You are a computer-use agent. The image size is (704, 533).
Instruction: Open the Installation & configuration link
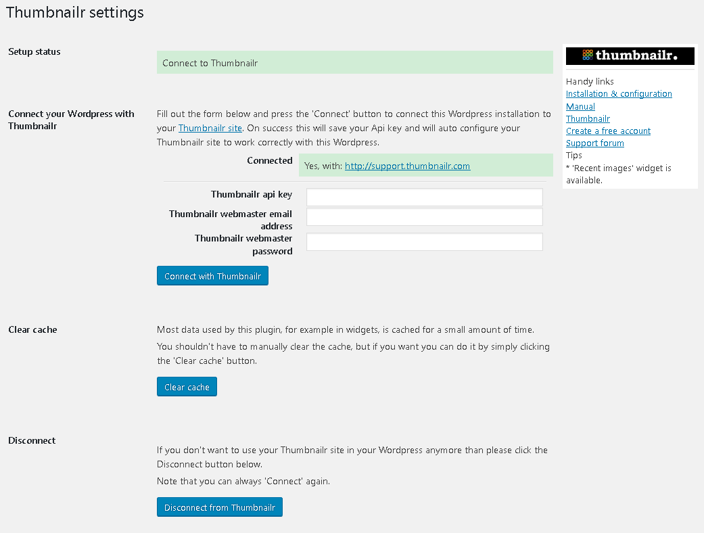coord(619,94)
